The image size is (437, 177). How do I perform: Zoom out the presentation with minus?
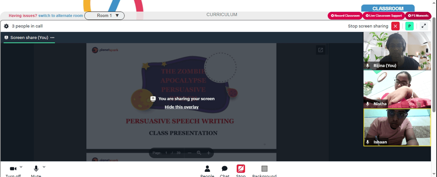[x=190, y=153]
